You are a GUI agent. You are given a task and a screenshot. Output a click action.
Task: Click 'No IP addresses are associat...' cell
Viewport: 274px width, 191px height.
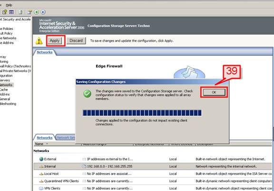pos(109,174)
